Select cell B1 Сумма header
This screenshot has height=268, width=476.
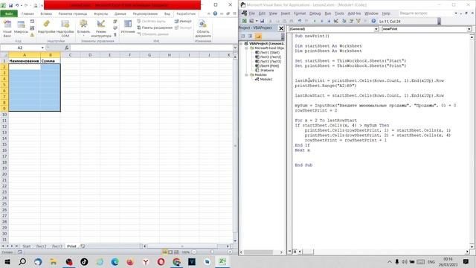click(51, 61)
